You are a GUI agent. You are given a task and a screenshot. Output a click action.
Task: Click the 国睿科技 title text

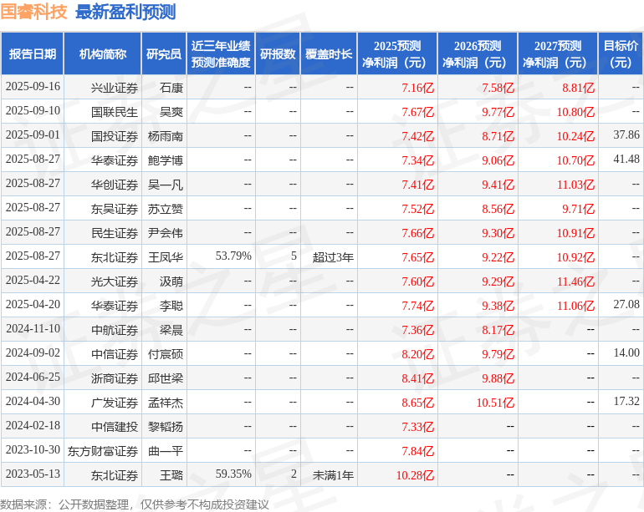pyautogui.click(x=33, y=12)
